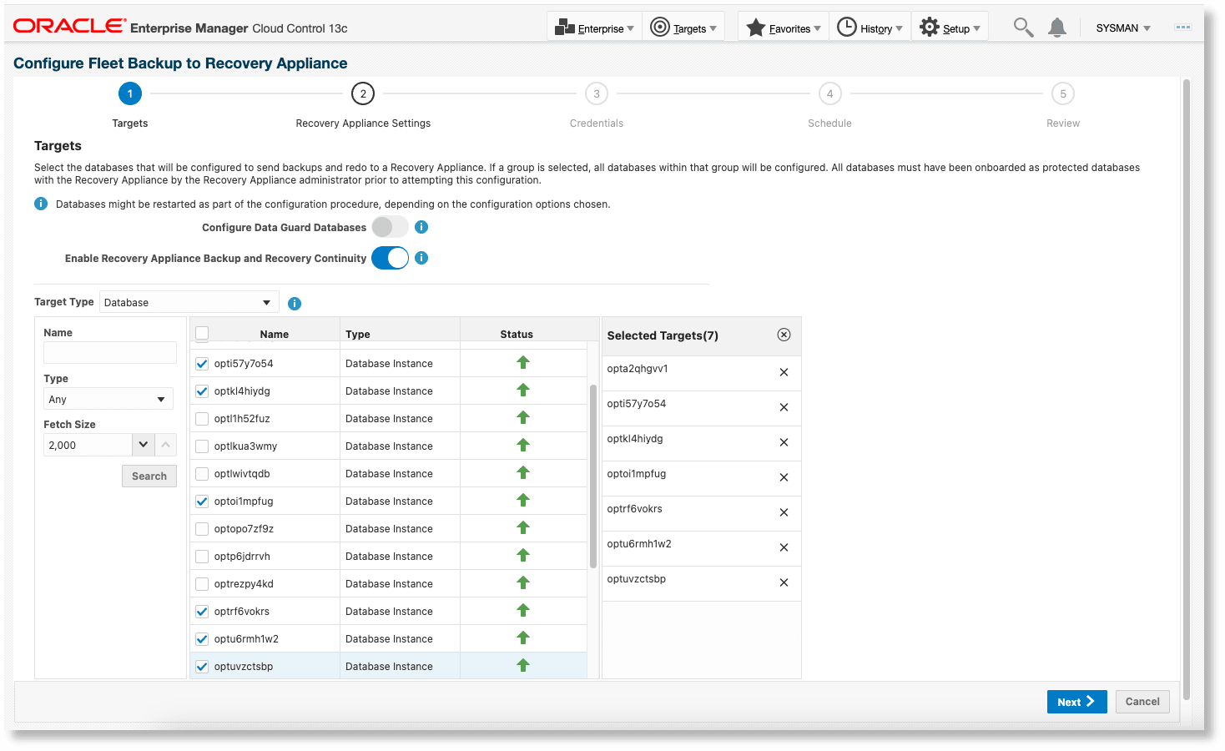Open the global search magnifier
This screenshot has height=751, width=1225.
(x=1021, y=26)
